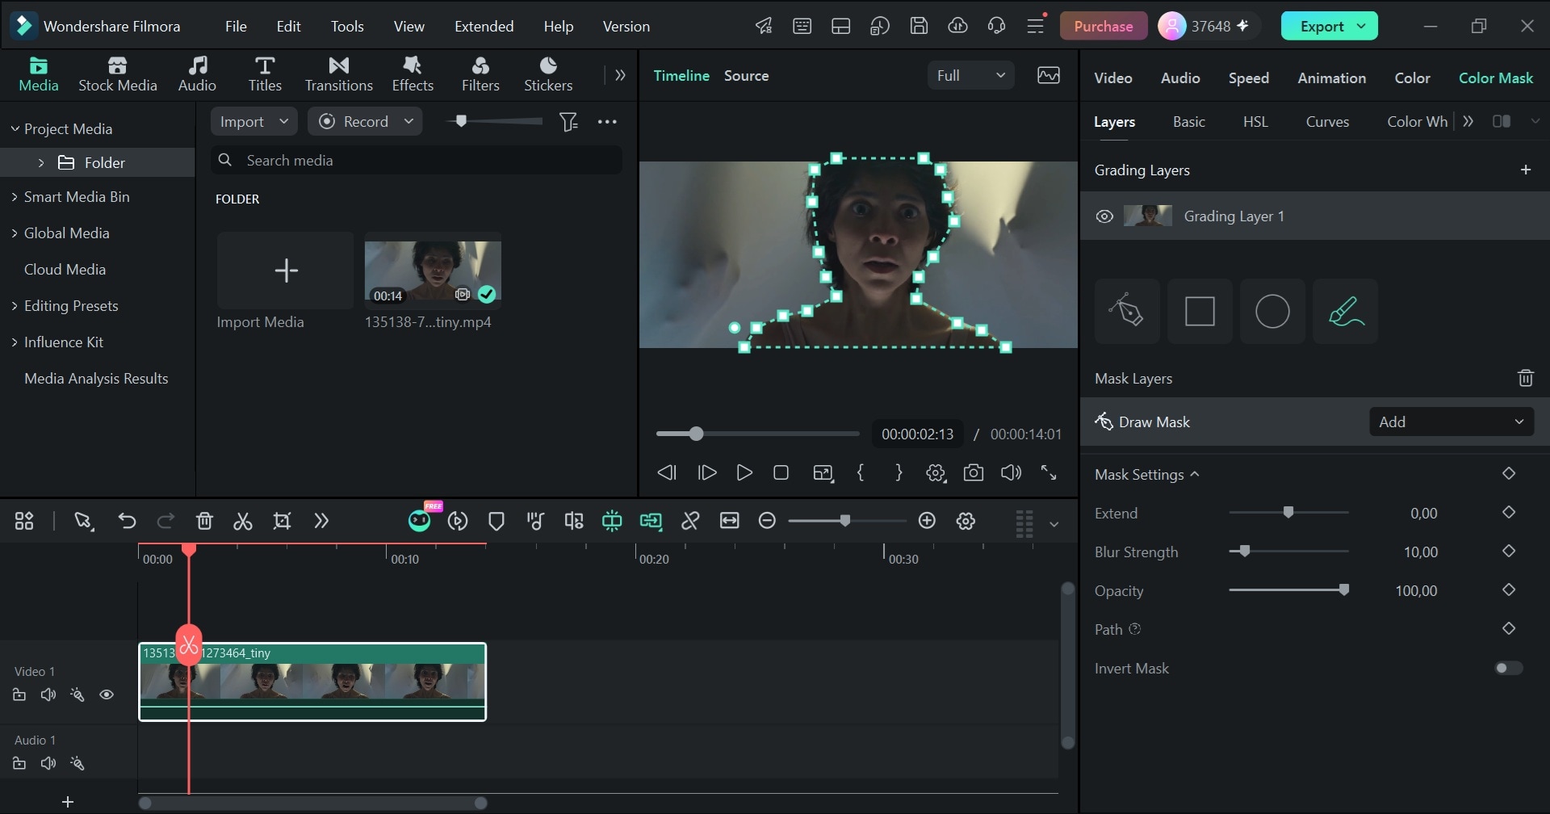
Task: Toggle Blur Strength keyframe diamond
Action: tap(1509, 552)
